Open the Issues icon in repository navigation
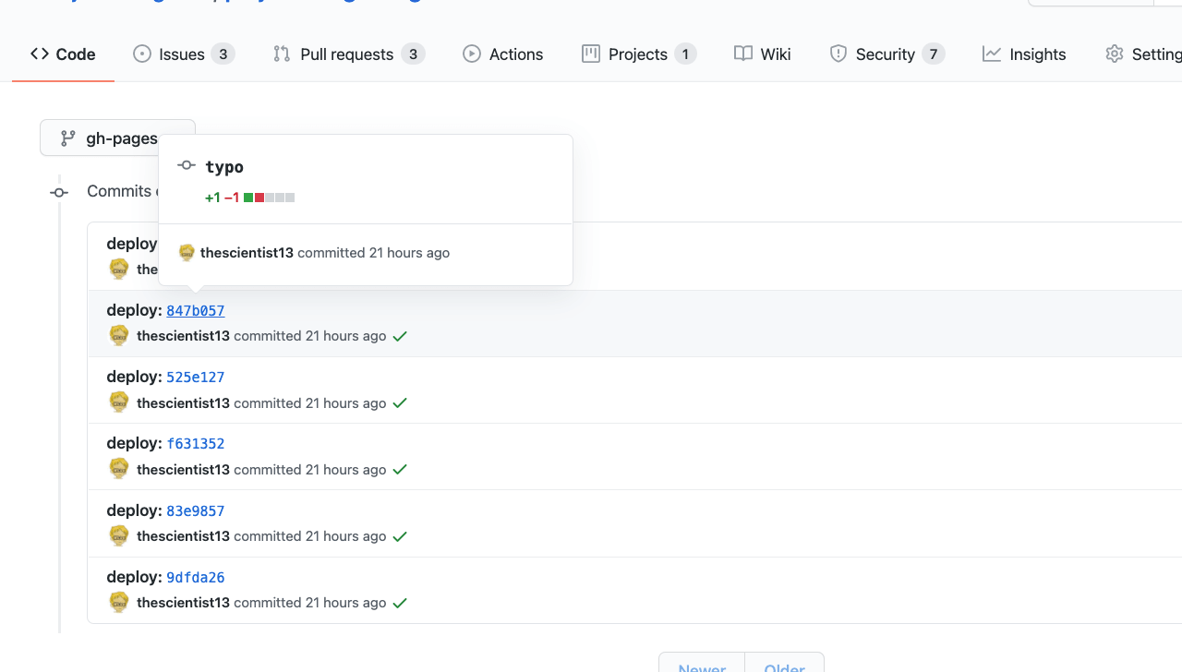Screen dimensions: 1182x672 (x=143, y=54)
